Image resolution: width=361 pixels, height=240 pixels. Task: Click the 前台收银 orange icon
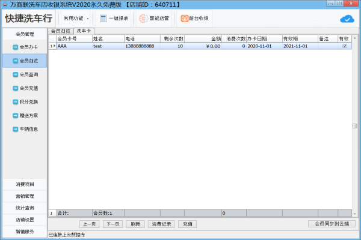[x=185, y=19]
